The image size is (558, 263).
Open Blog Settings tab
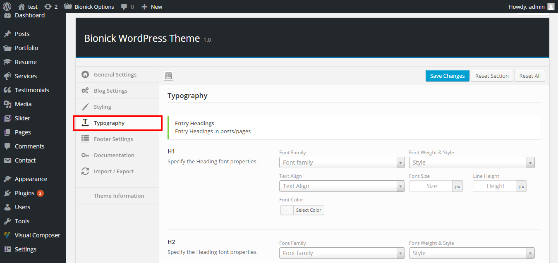(x=117, y=91)
